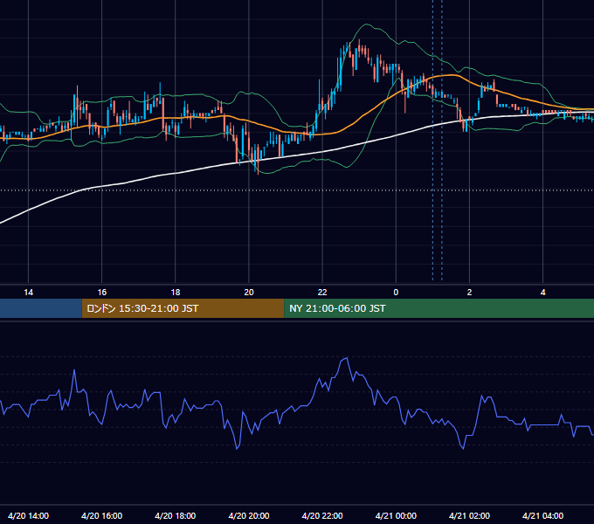This screenshot has width=594, height=524.
Task: Click the 4/21 00:00 time label
Action: (396, 515)
